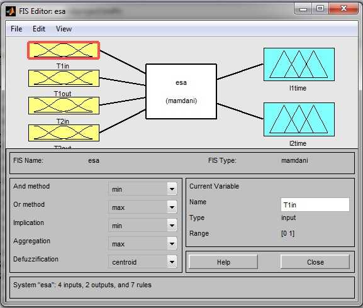
Task: Select the T2out input variable block
Action: pos(64,133)
